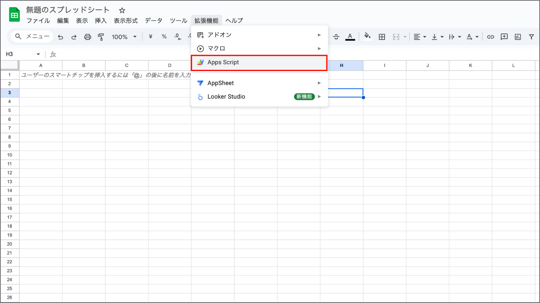Open the fill color picker

click(x=368, y=36)
